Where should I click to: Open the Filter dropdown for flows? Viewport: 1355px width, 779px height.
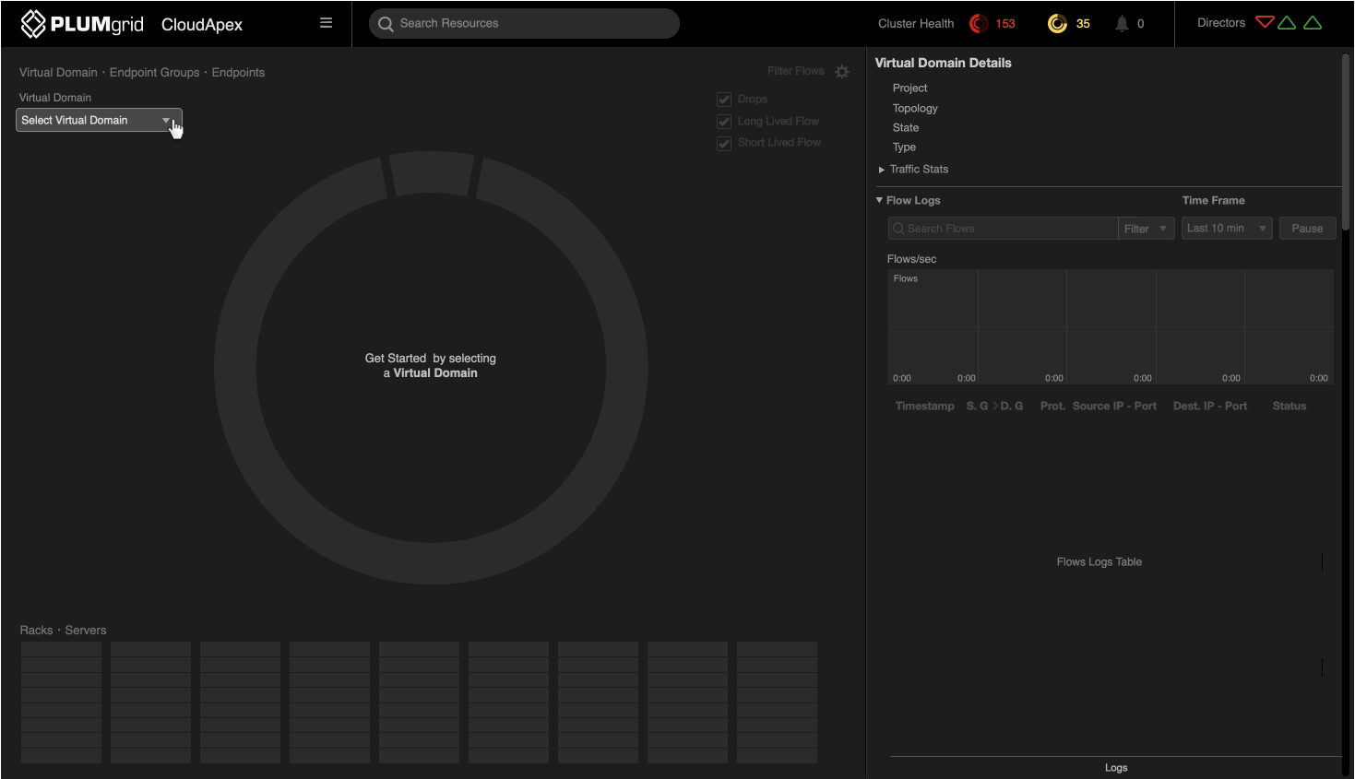tap(1146, 229)
